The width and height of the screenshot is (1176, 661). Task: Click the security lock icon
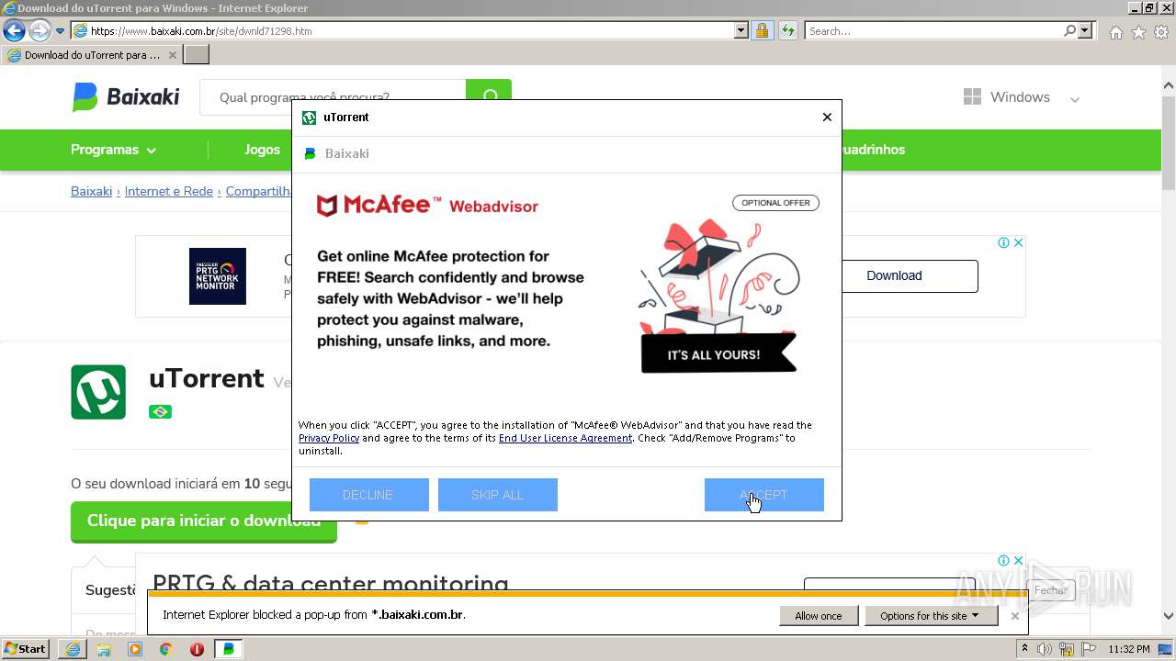coord(762,31)
